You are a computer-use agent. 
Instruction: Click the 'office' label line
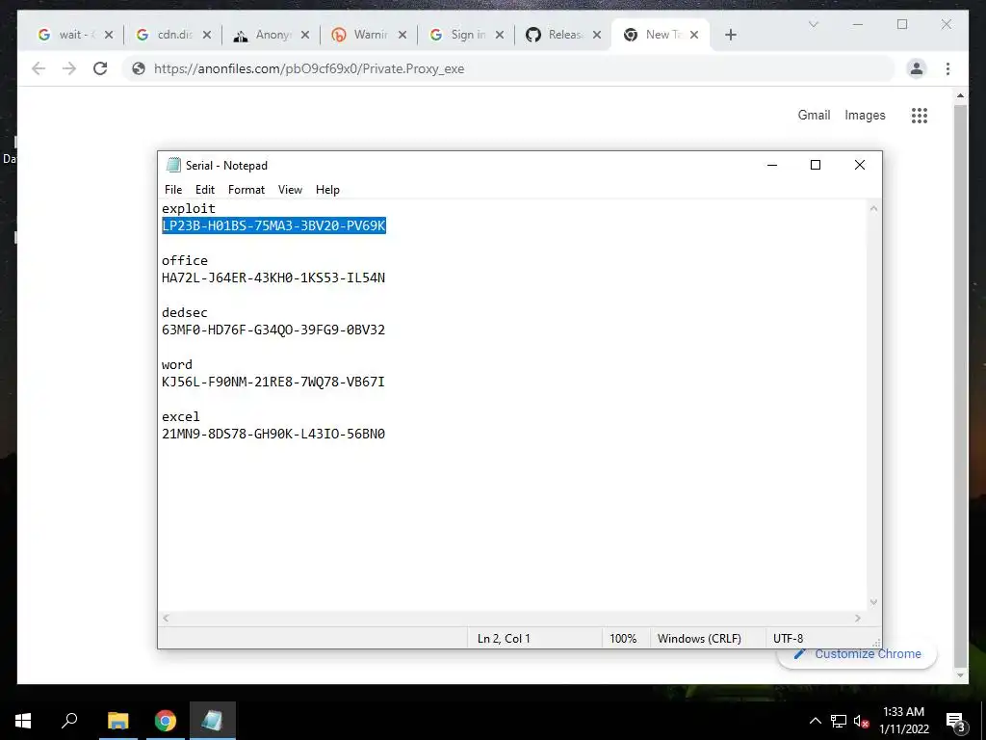tap(184, 260)
